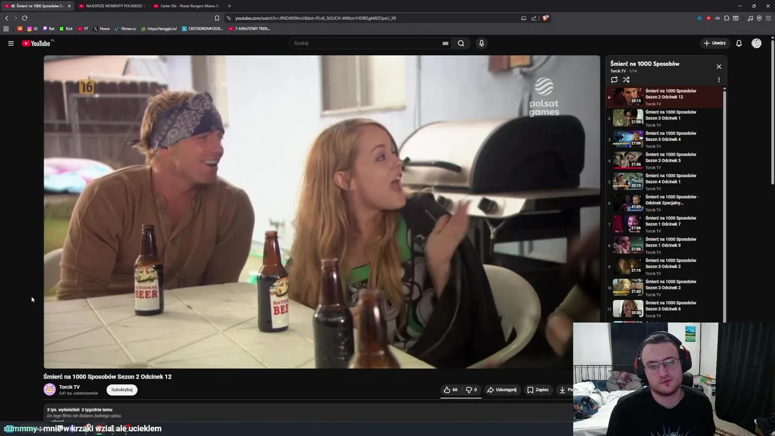Select currently playing Sezon 2 Odcinek 12 entry
The image size is (775, 436).
tap(664, 96)
